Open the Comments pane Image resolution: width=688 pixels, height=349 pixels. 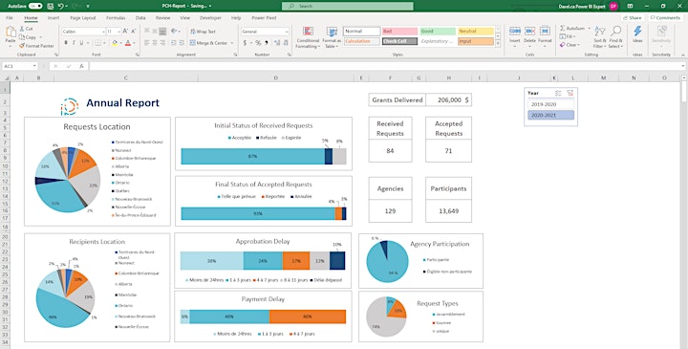click(665, 18)
